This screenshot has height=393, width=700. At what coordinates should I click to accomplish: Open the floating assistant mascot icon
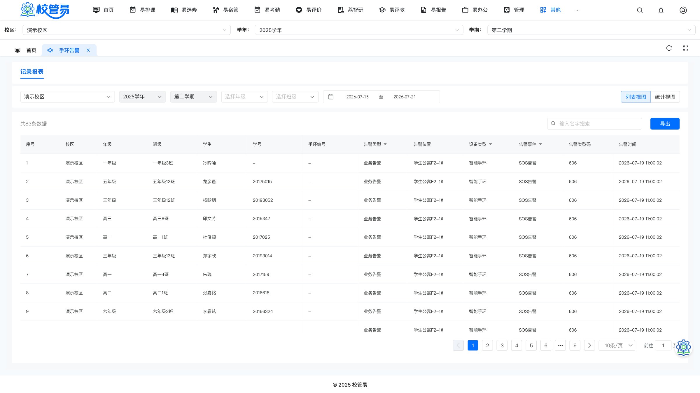click(683, 347)
